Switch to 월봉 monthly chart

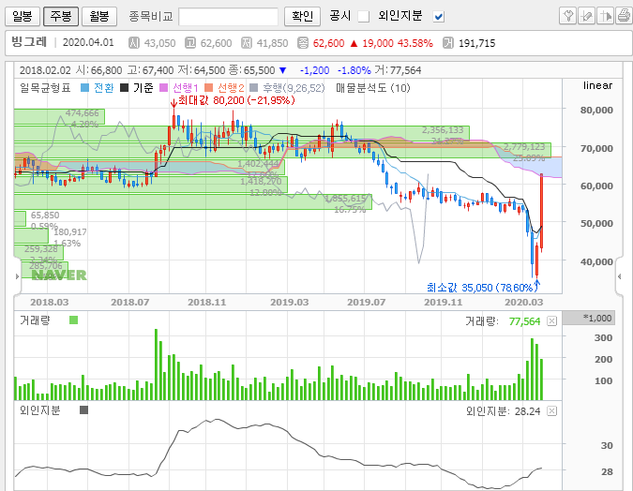coord(99,17)
